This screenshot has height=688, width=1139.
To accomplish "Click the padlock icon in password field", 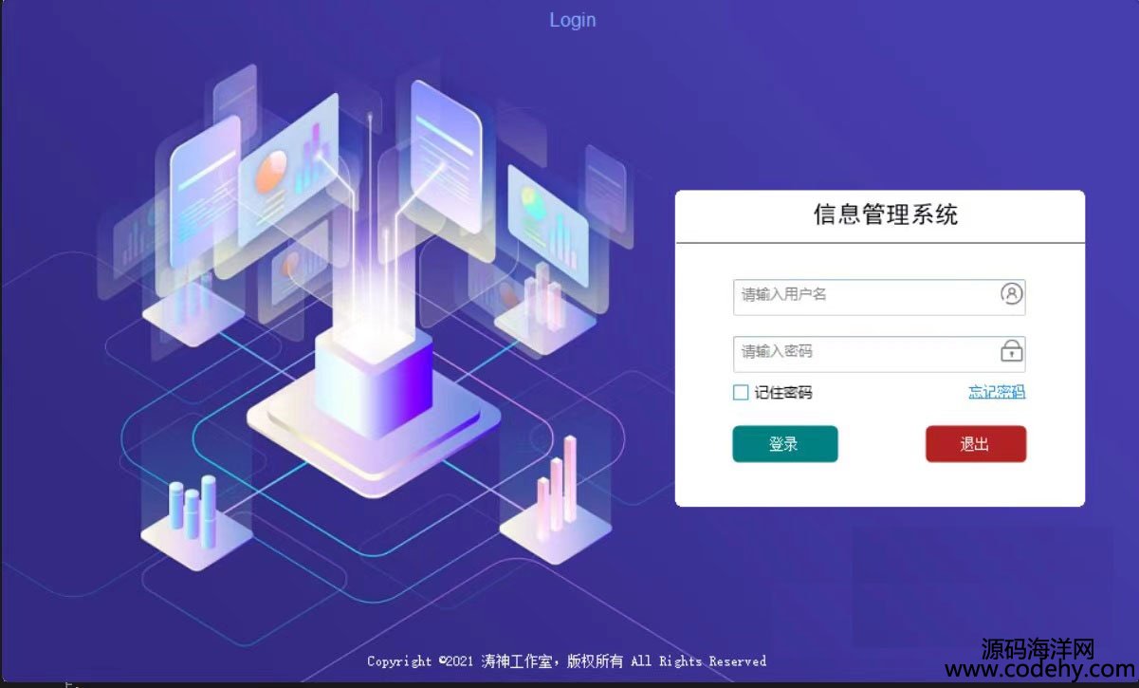I will click(x=1012, y=351).
